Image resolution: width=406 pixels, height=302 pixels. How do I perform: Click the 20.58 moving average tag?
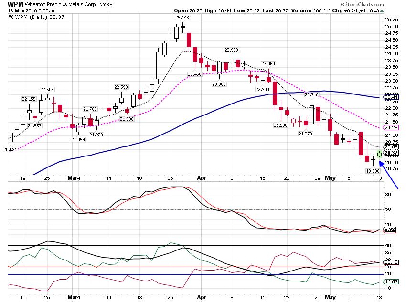pyautogui.click(x=391, y=147)
